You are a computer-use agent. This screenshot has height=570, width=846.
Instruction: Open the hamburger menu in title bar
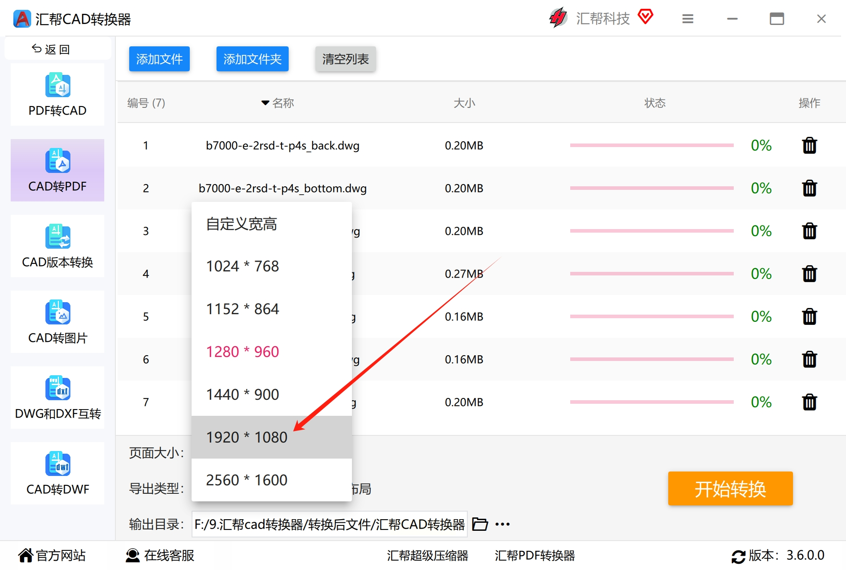[x=688, y=19]
